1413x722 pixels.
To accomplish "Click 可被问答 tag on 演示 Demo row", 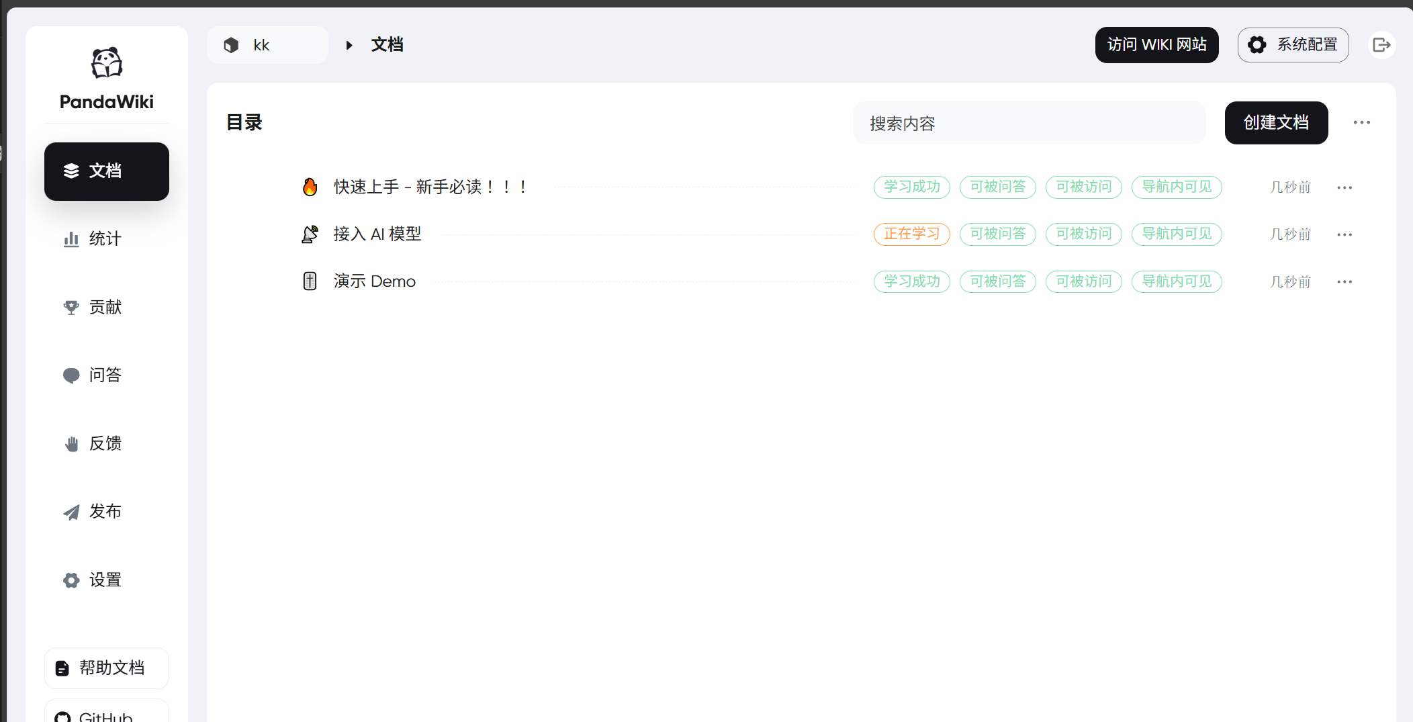I will pos(997,281).
